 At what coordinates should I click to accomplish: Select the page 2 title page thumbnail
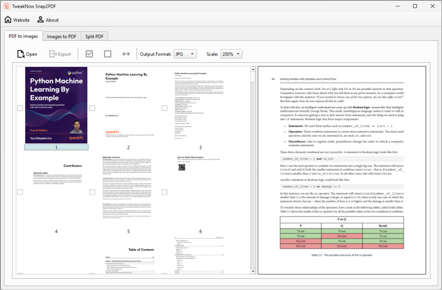(128, 105)
